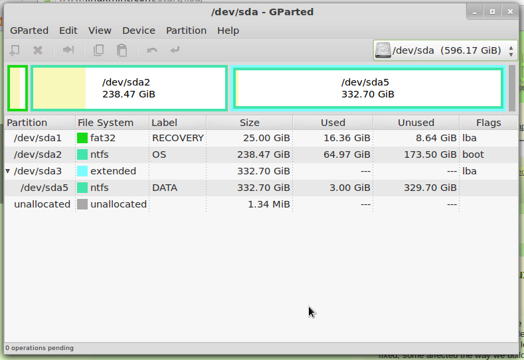Click the Undo last operation icon
The height and width of the screenshot is (360, 524).
pyautogui.click(x=152, y=50)
